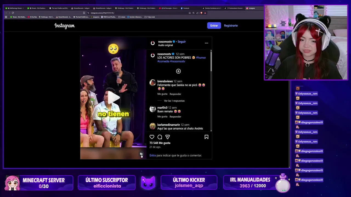Switch to the Facebook tab
Viewport: 351px width, 197px height.
[x=191, y=8]
